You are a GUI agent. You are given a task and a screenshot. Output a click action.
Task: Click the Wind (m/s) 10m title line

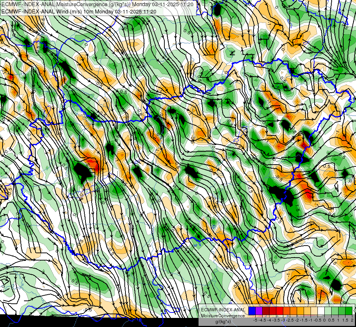pyautogui.click(x=79, y=11)
